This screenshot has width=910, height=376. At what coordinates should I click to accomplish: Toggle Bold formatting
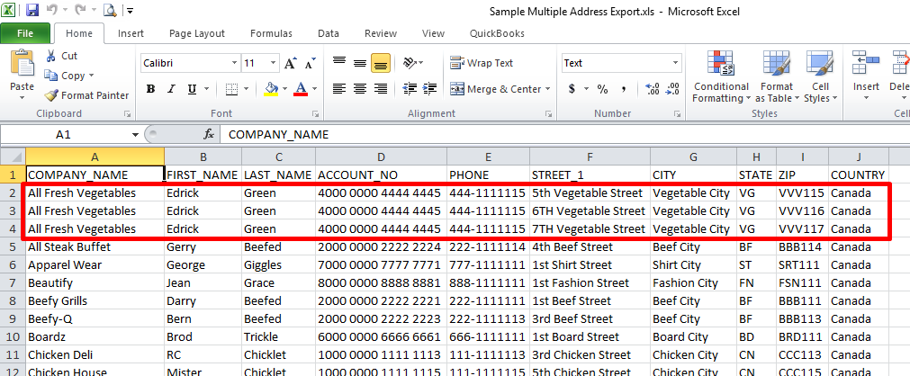[x=150, y=89]
